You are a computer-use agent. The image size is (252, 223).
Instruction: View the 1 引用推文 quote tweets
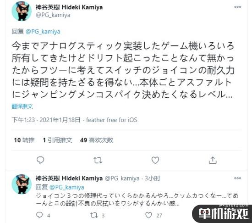tap(57, 140)
